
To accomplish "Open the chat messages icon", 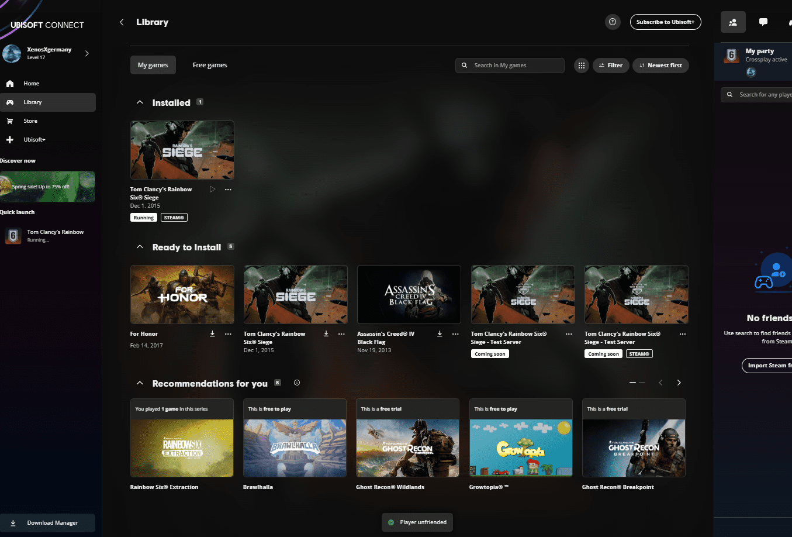I will 763,22.
